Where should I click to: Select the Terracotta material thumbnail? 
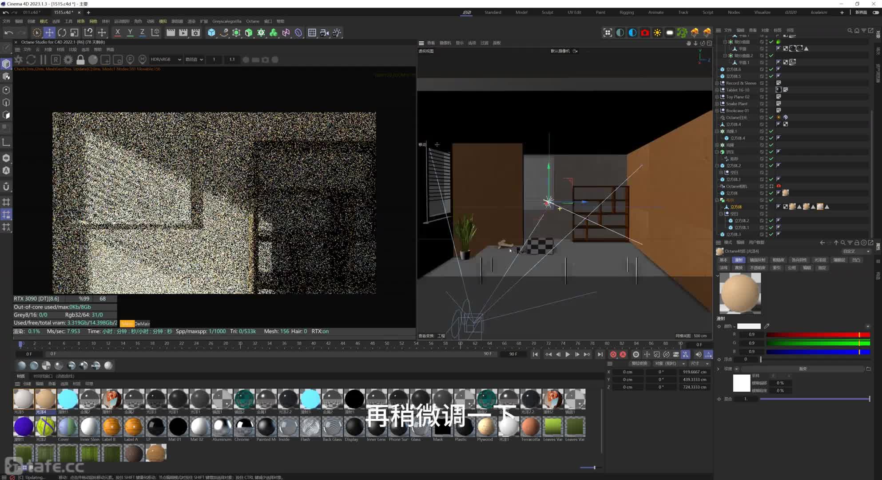click(530, 427)
